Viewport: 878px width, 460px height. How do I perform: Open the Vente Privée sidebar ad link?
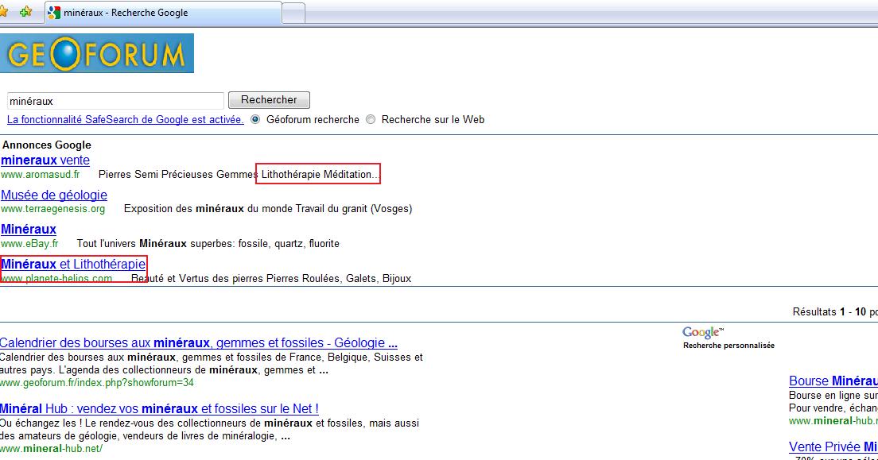tap(833, 447)
